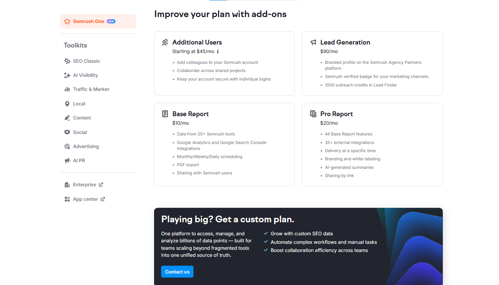The width and height of the screenshot is (499, 285).
Task: Click the AI Visibility sparkle icon
Action: click(x=67, y=75)
